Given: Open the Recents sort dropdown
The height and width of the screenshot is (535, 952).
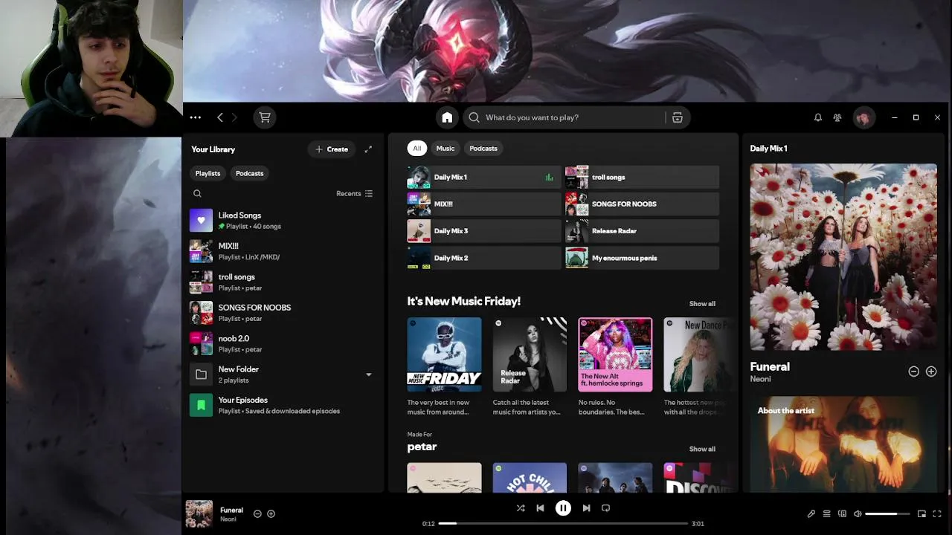Looking at the screenshot, I should point(354,193).
